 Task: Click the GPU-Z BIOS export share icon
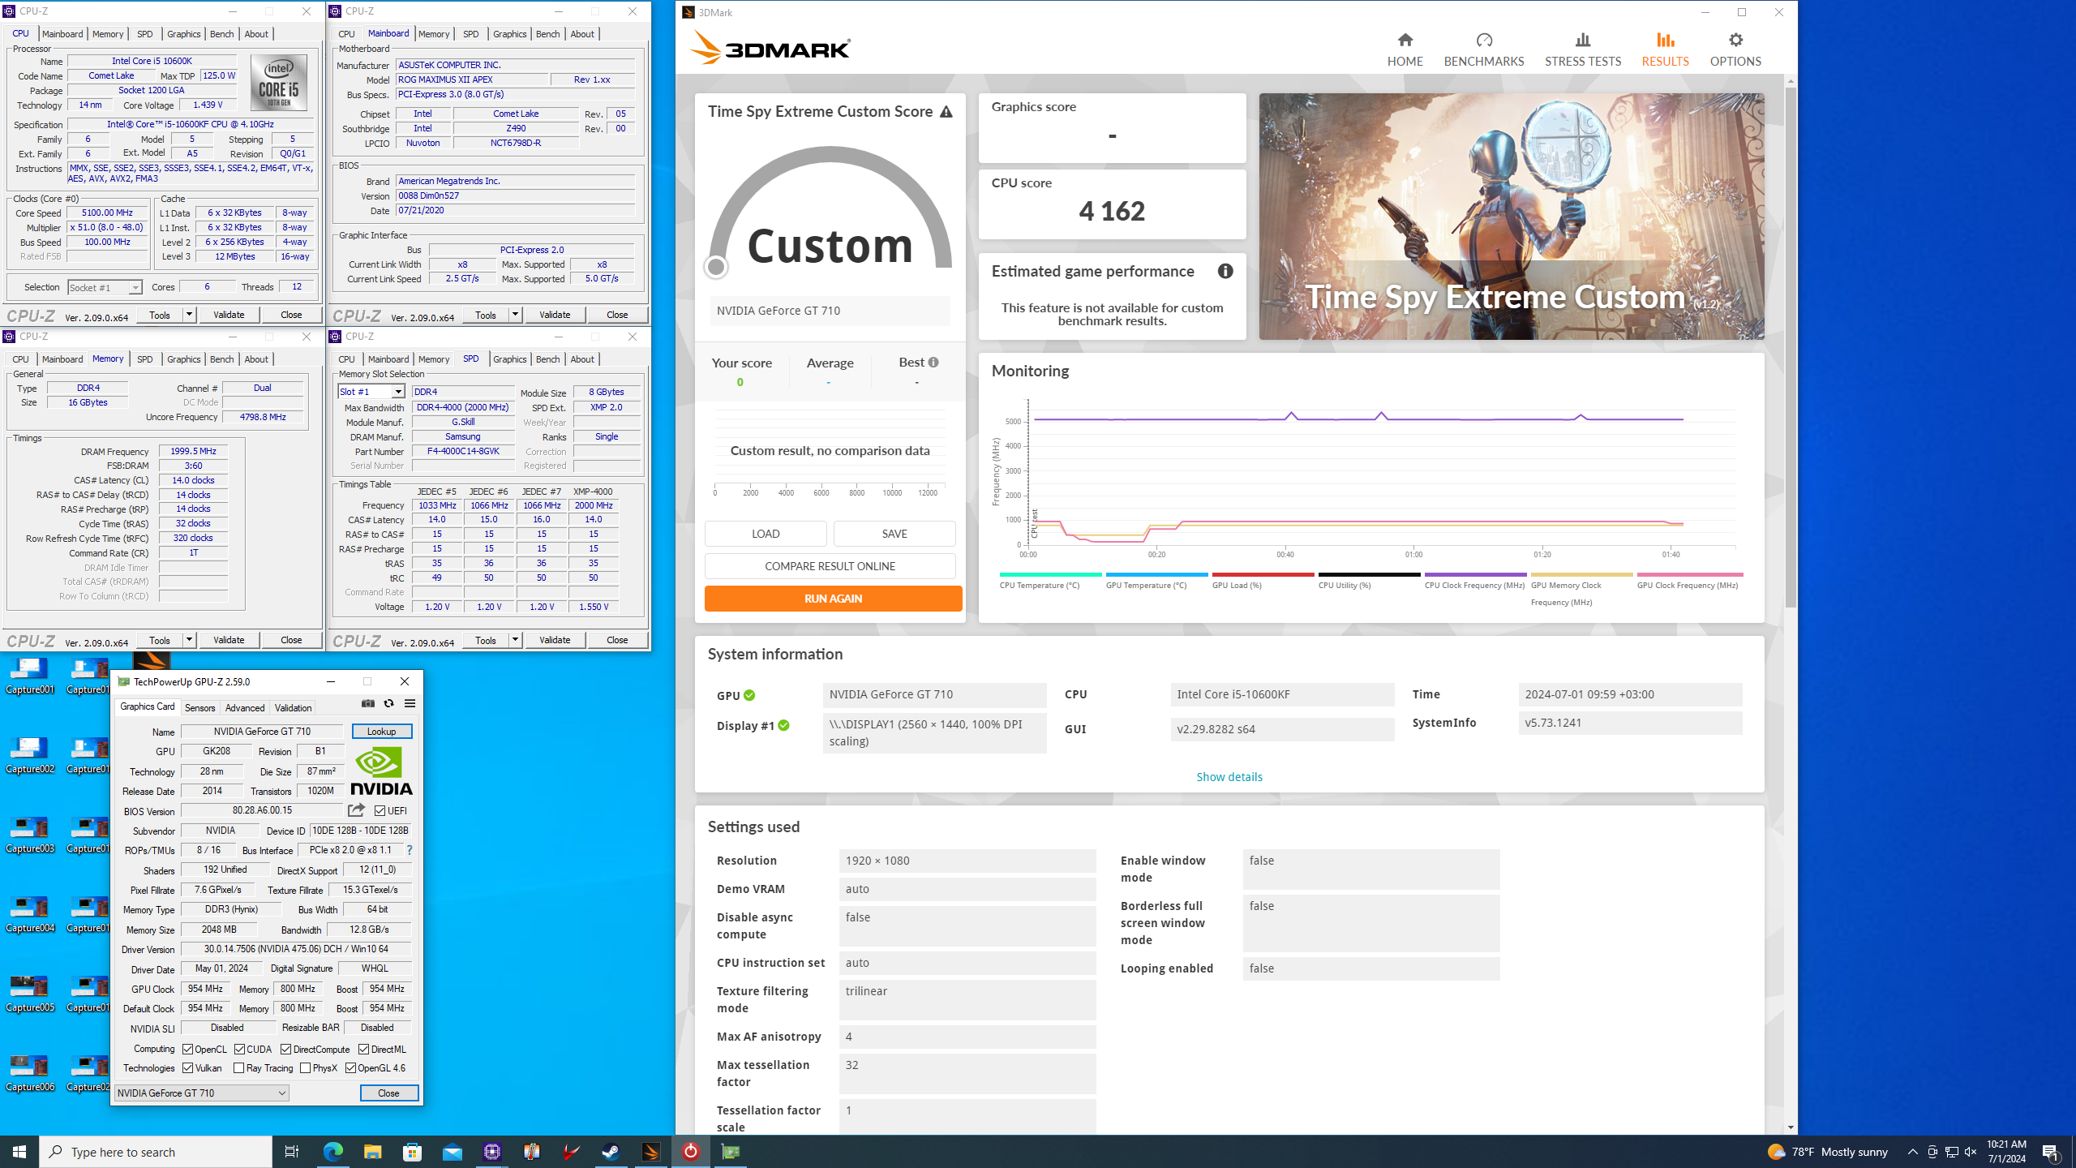[356, 810]
